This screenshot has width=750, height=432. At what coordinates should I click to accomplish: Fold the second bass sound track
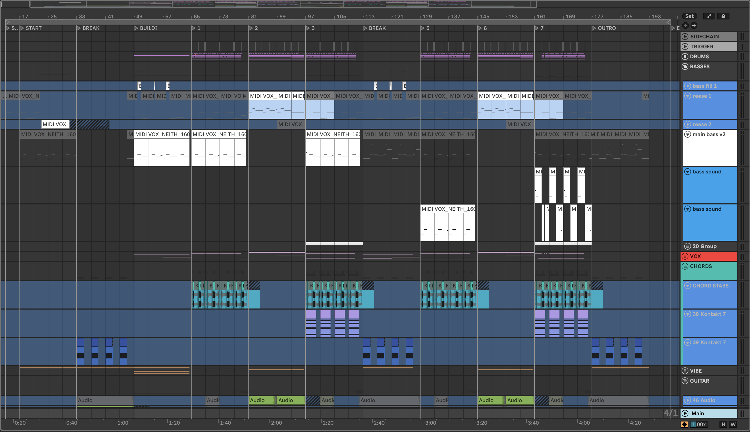[x=688, y=209]
